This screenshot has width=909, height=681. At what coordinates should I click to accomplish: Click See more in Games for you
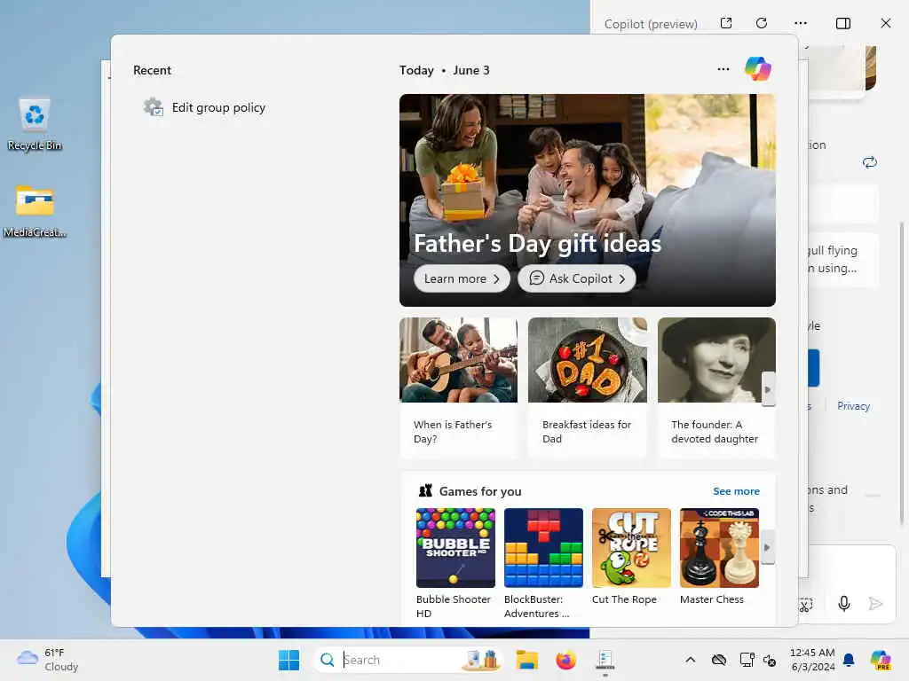736,491
